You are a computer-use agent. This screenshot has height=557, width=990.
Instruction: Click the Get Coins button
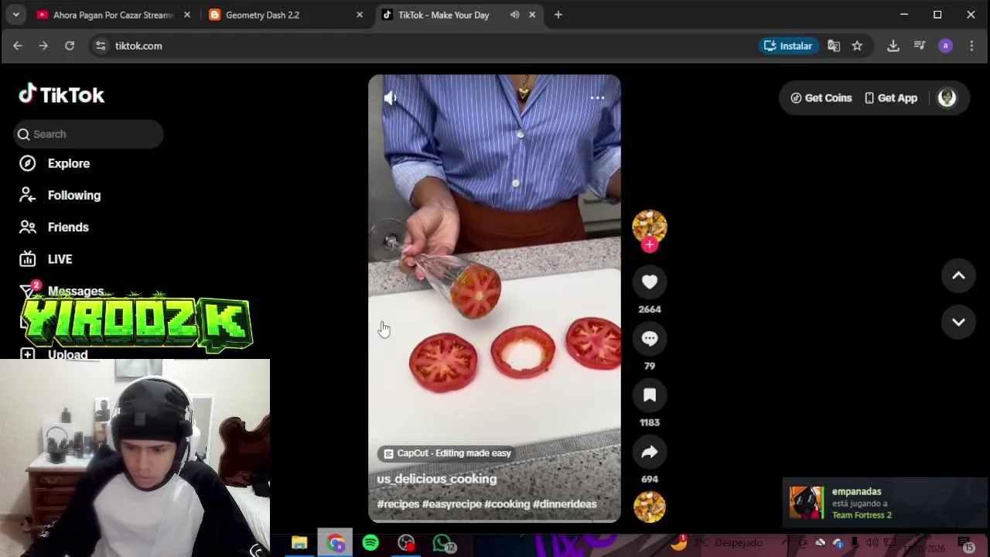(821, 98)
